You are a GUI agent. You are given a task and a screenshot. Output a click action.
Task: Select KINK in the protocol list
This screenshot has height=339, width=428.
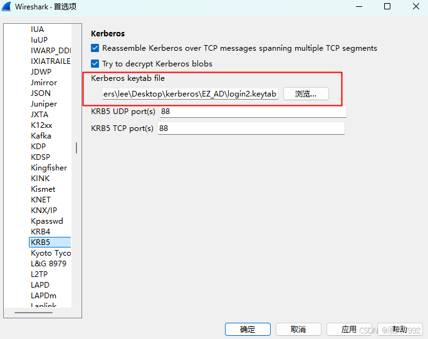pyautogui.click(x=40, y=178)
